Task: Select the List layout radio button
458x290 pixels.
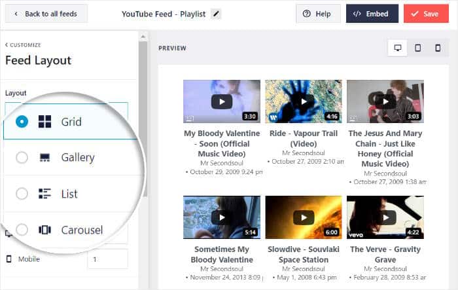Action: pyautogui.click(x=22, y=194)
